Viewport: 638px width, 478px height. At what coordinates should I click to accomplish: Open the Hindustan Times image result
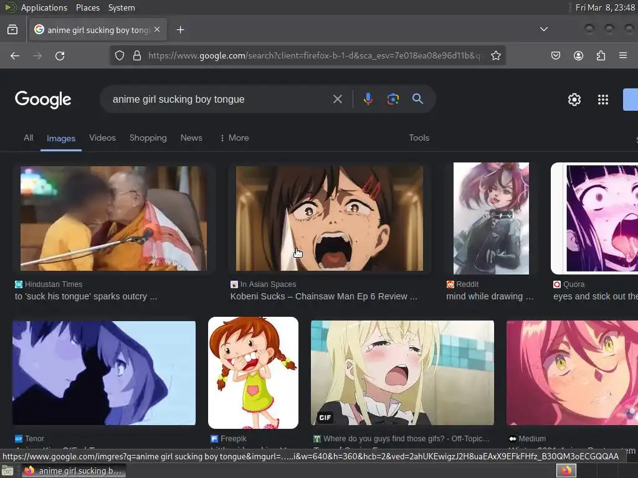(x=113, y=218)
